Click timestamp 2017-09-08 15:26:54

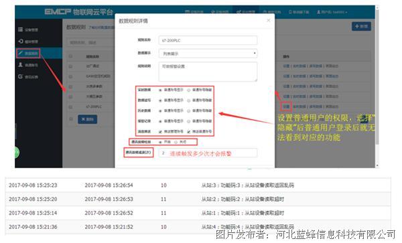[x=109, y=185]
